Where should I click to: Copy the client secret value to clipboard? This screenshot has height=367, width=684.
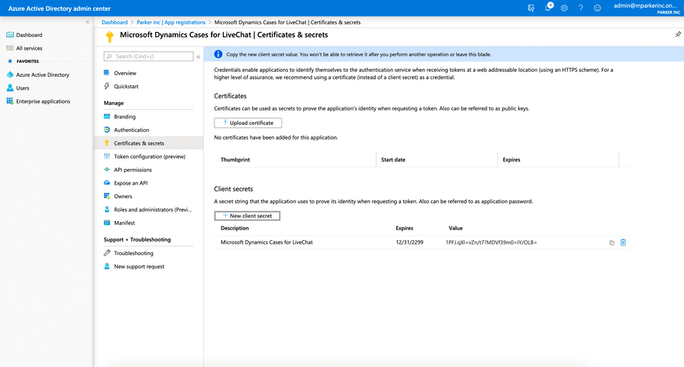[x=611, y=242]
